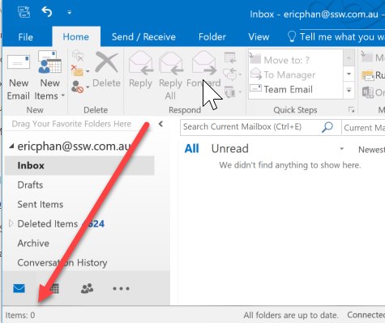The height and width of the screenshot is (323, 385).
Task: Open the Folder ribbon tab
Action: pos(212,36)
